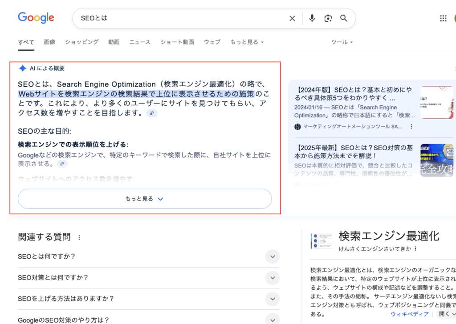Open options beside けんさくエンジンさいてきか
The image size is (456, 324).
click(415, 248)
